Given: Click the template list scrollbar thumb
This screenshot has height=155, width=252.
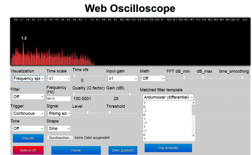Looking at the screenshot, I should click(193, 110).
